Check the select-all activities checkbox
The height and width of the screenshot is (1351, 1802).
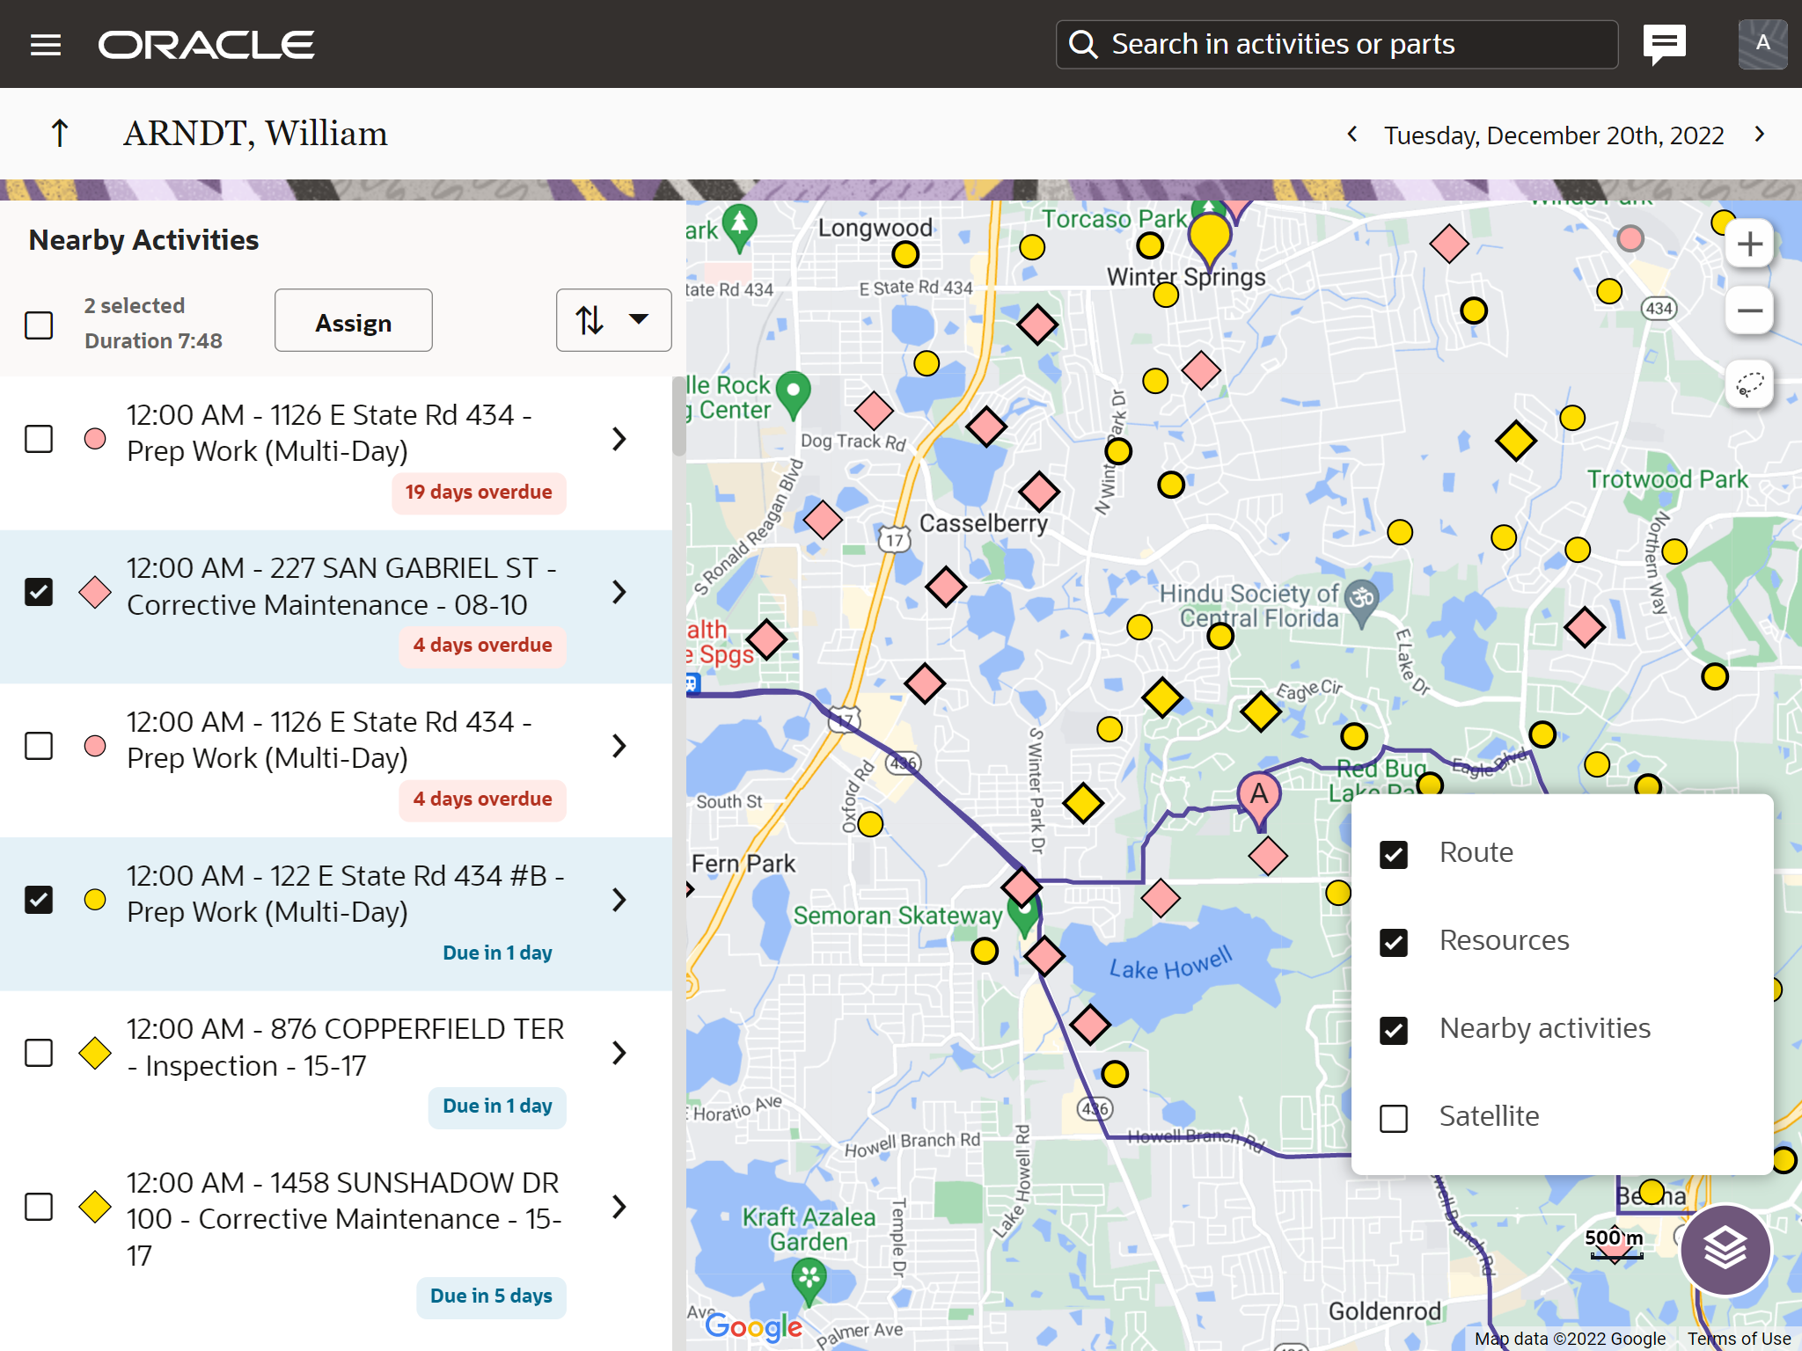39,325
